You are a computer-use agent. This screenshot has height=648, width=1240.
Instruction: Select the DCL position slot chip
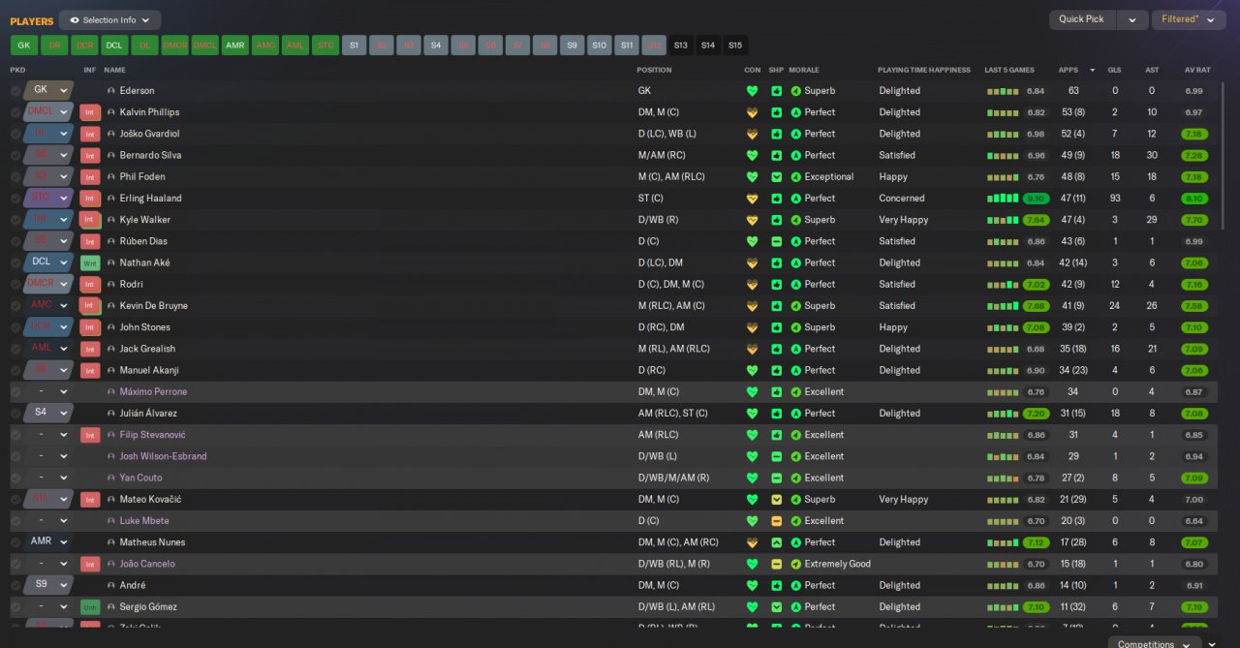(x=114, y=46)
